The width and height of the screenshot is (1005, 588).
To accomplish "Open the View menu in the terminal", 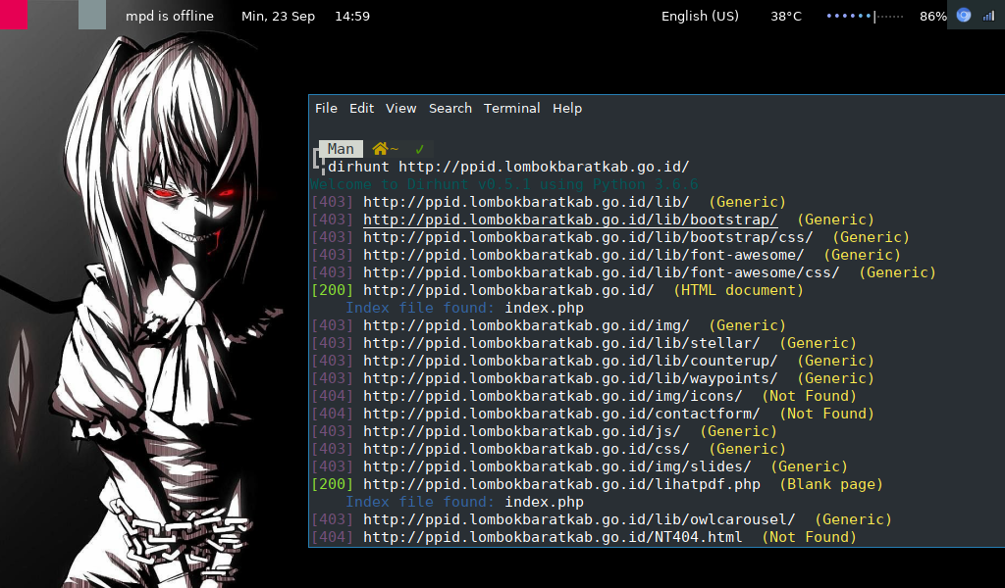I will click(400, 108).
